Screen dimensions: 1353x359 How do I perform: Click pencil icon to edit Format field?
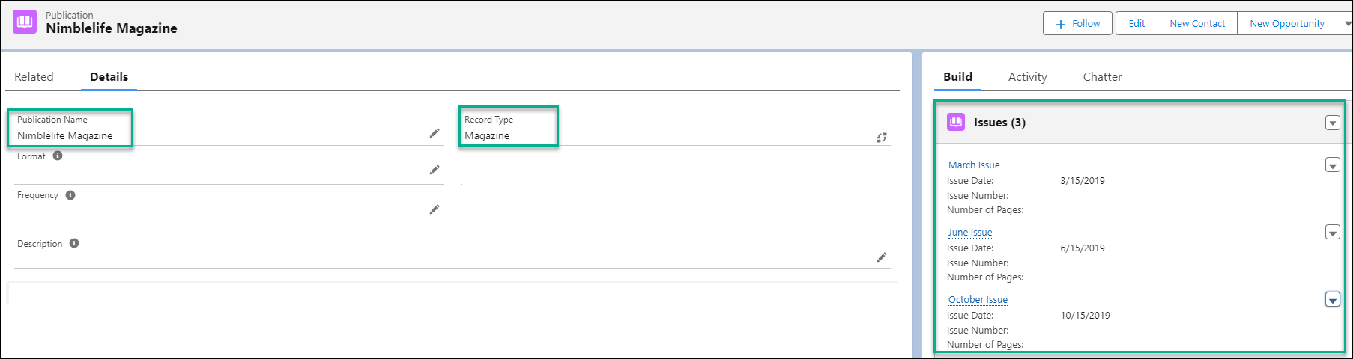[x=434, y=170]
